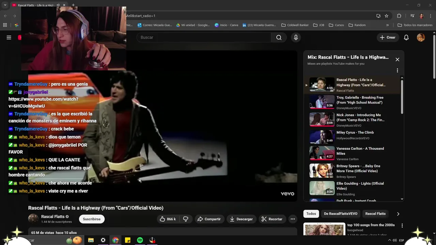This screenshot has width=436, height=245.
Task: Open the tab search dropdown arrow
Action: pos(5,5)
